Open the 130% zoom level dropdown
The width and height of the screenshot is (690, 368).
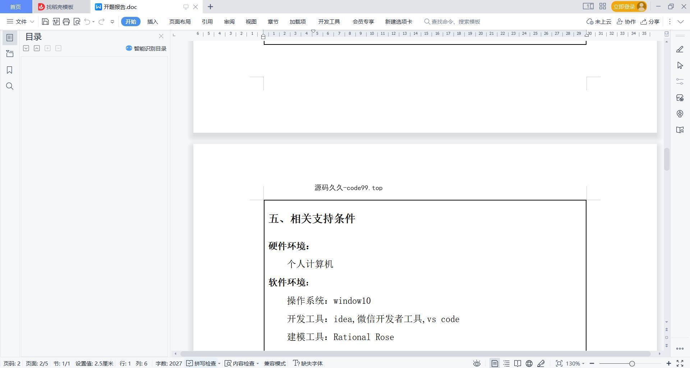(x=575, y=363)
